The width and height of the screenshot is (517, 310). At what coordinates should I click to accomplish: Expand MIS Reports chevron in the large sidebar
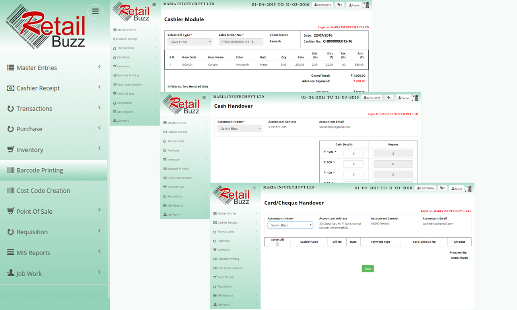pyautogui.click(x=99, y=252)
